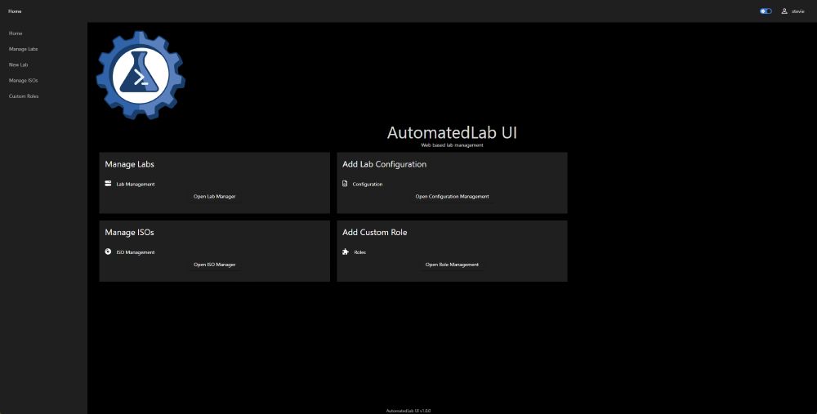Image resolution: width=817 pixels, height=414 pixels.
Task: Click the Configuration label text
Action: (x=368, y=184)
